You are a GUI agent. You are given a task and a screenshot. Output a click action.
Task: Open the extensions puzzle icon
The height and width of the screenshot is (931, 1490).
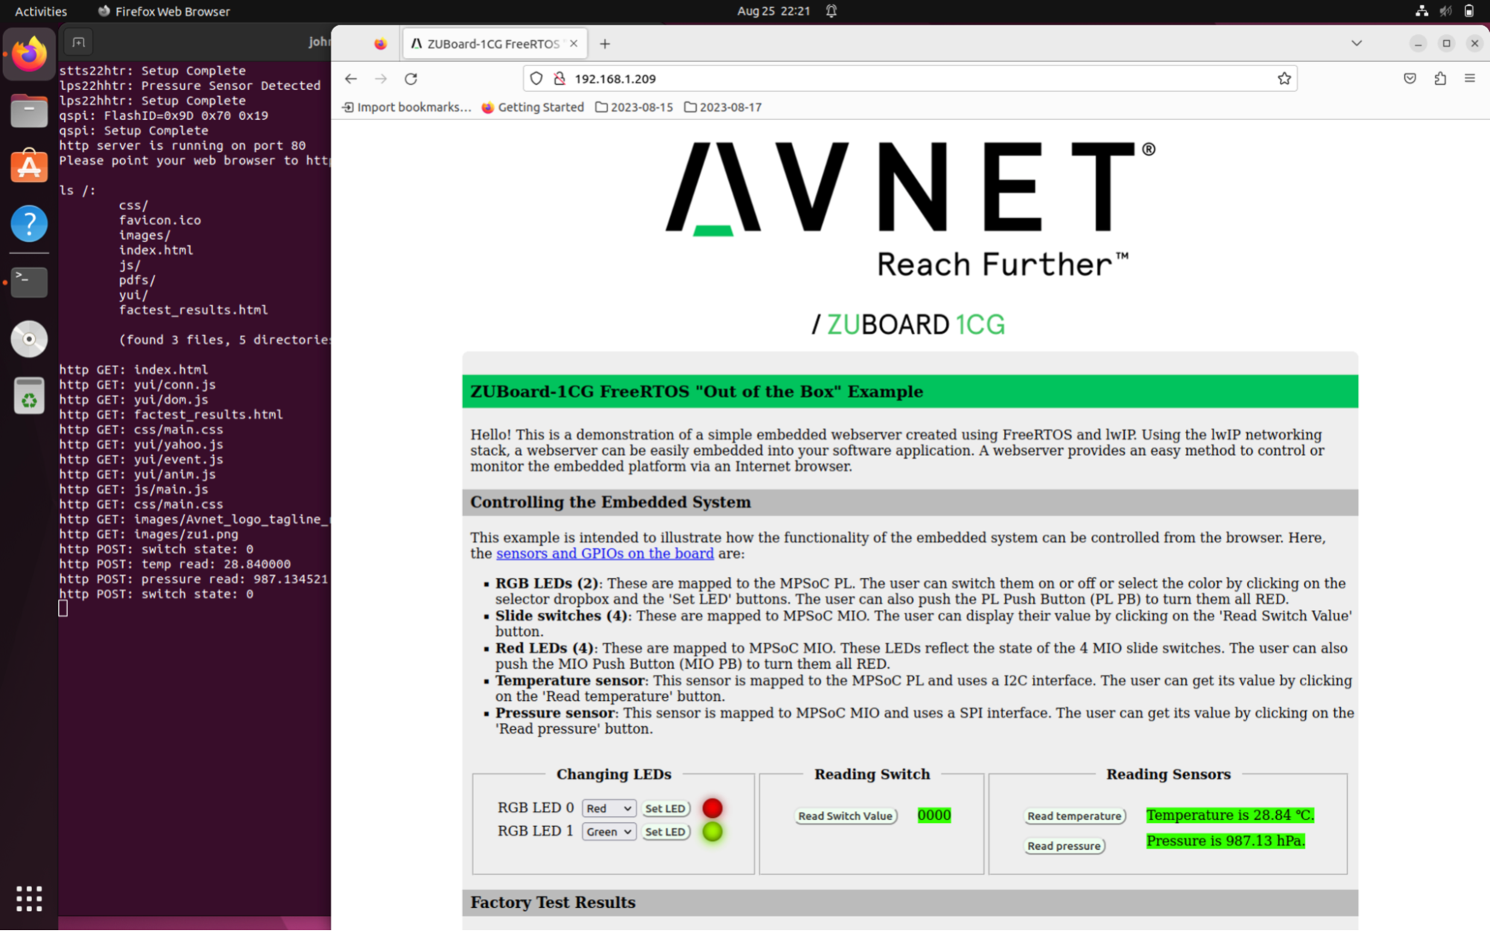[1439, 78]
